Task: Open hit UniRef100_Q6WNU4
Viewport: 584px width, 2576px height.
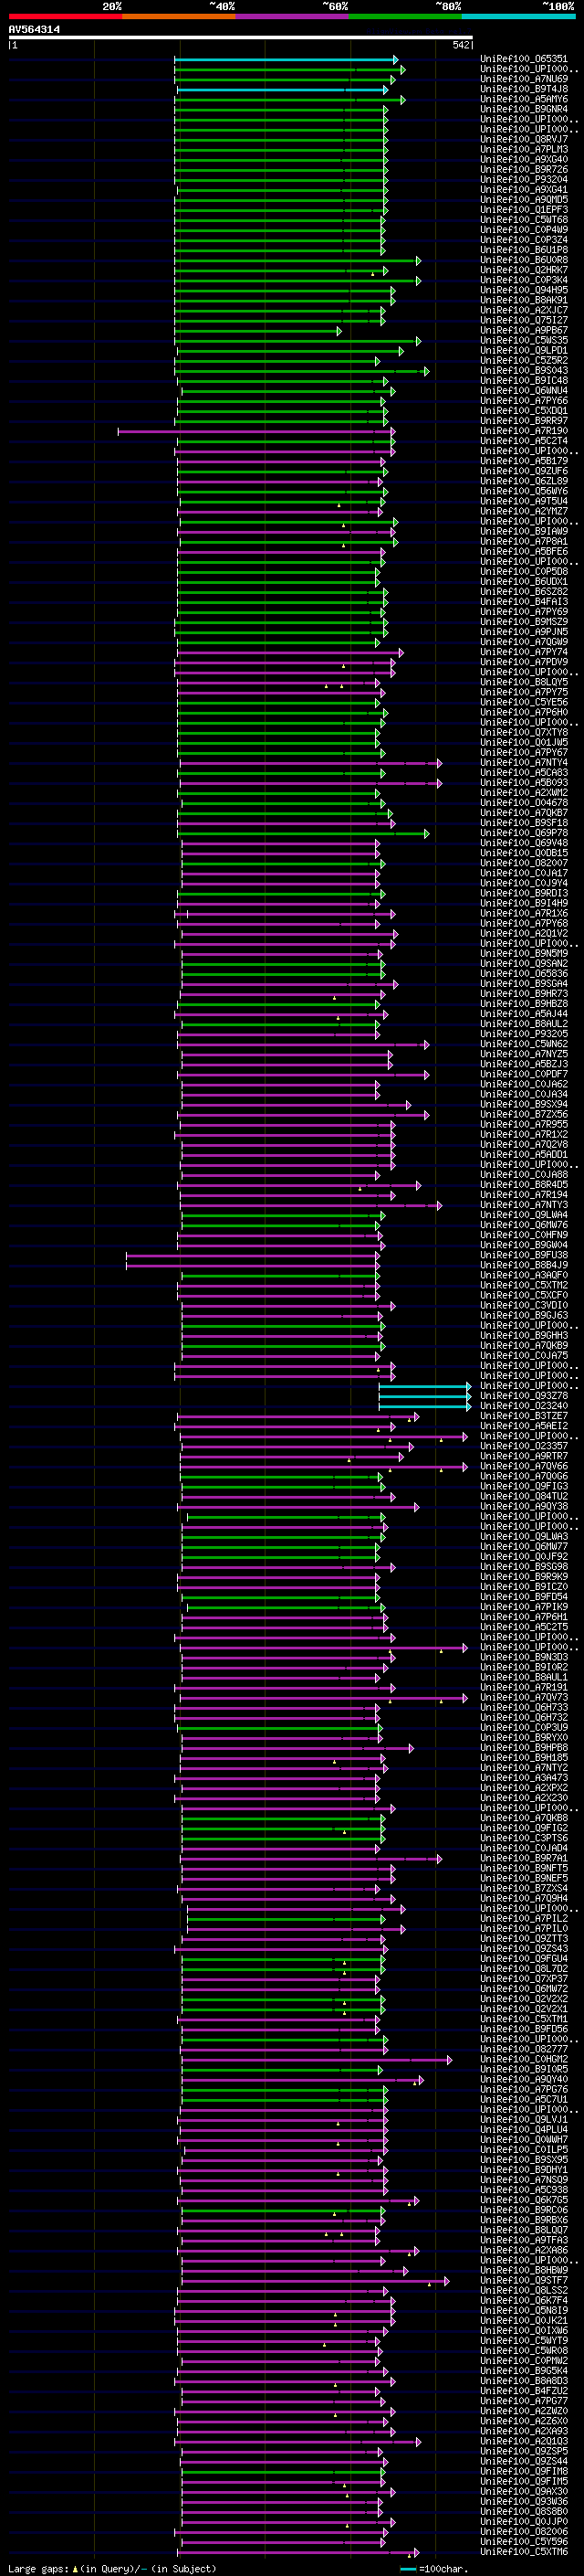Action: (524, 390)
